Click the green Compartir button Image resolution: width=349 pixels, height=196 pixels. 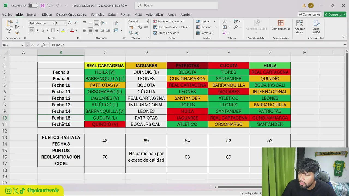point(335,14)
